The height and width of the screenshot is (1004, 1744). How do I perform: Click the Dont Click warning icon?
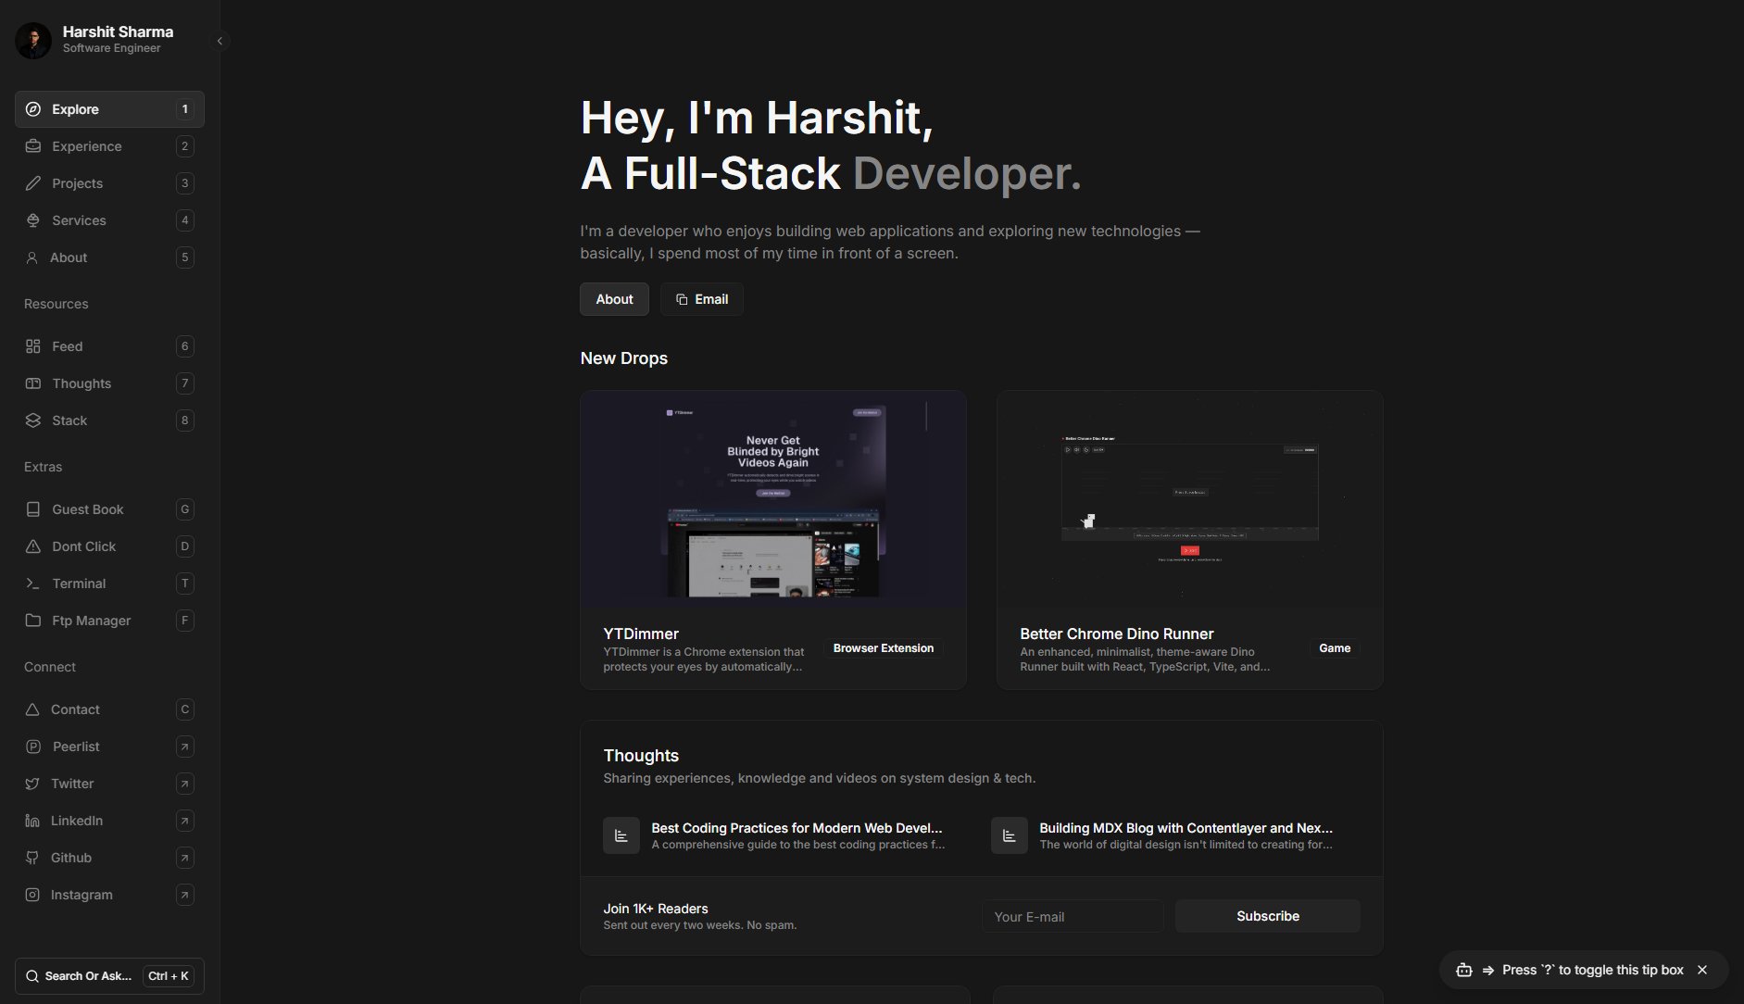33,546
